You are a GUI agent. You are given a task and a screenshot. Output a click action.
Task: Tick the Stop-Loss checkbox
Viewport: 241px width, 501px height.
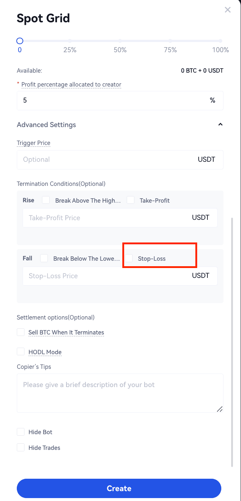(x=129, y=258)
